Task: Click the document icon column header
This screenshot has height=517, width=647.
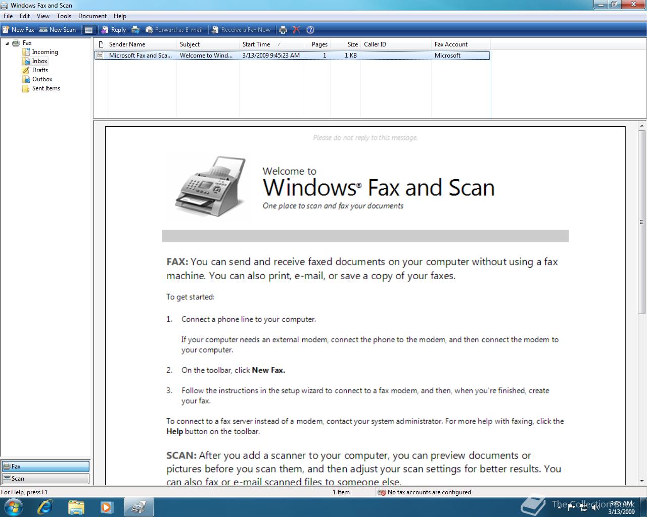Action: [x=100, y=44]
